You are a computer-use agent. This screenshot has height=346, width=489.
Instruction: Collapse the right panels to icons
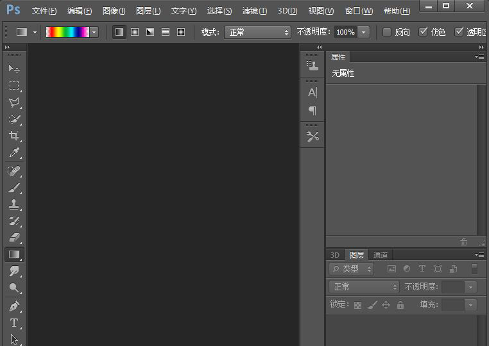tap(481, 47)
